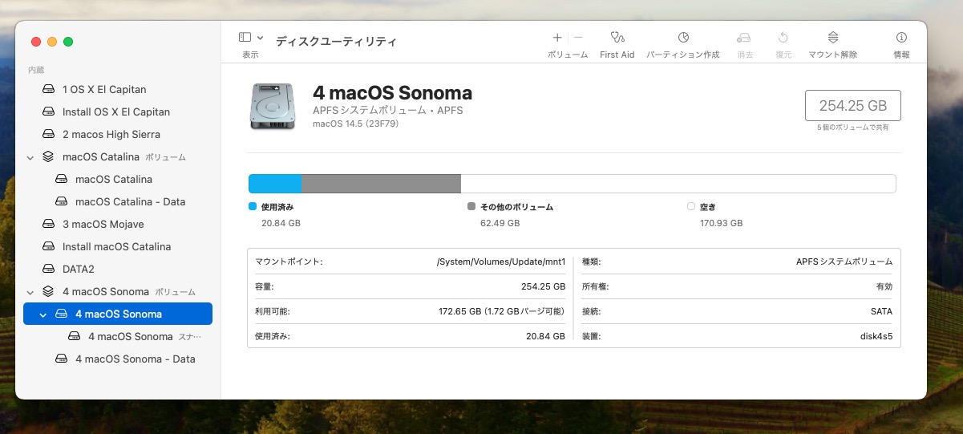Click the partition creation pie icon
963x434 pixels.
click(683, 38)
